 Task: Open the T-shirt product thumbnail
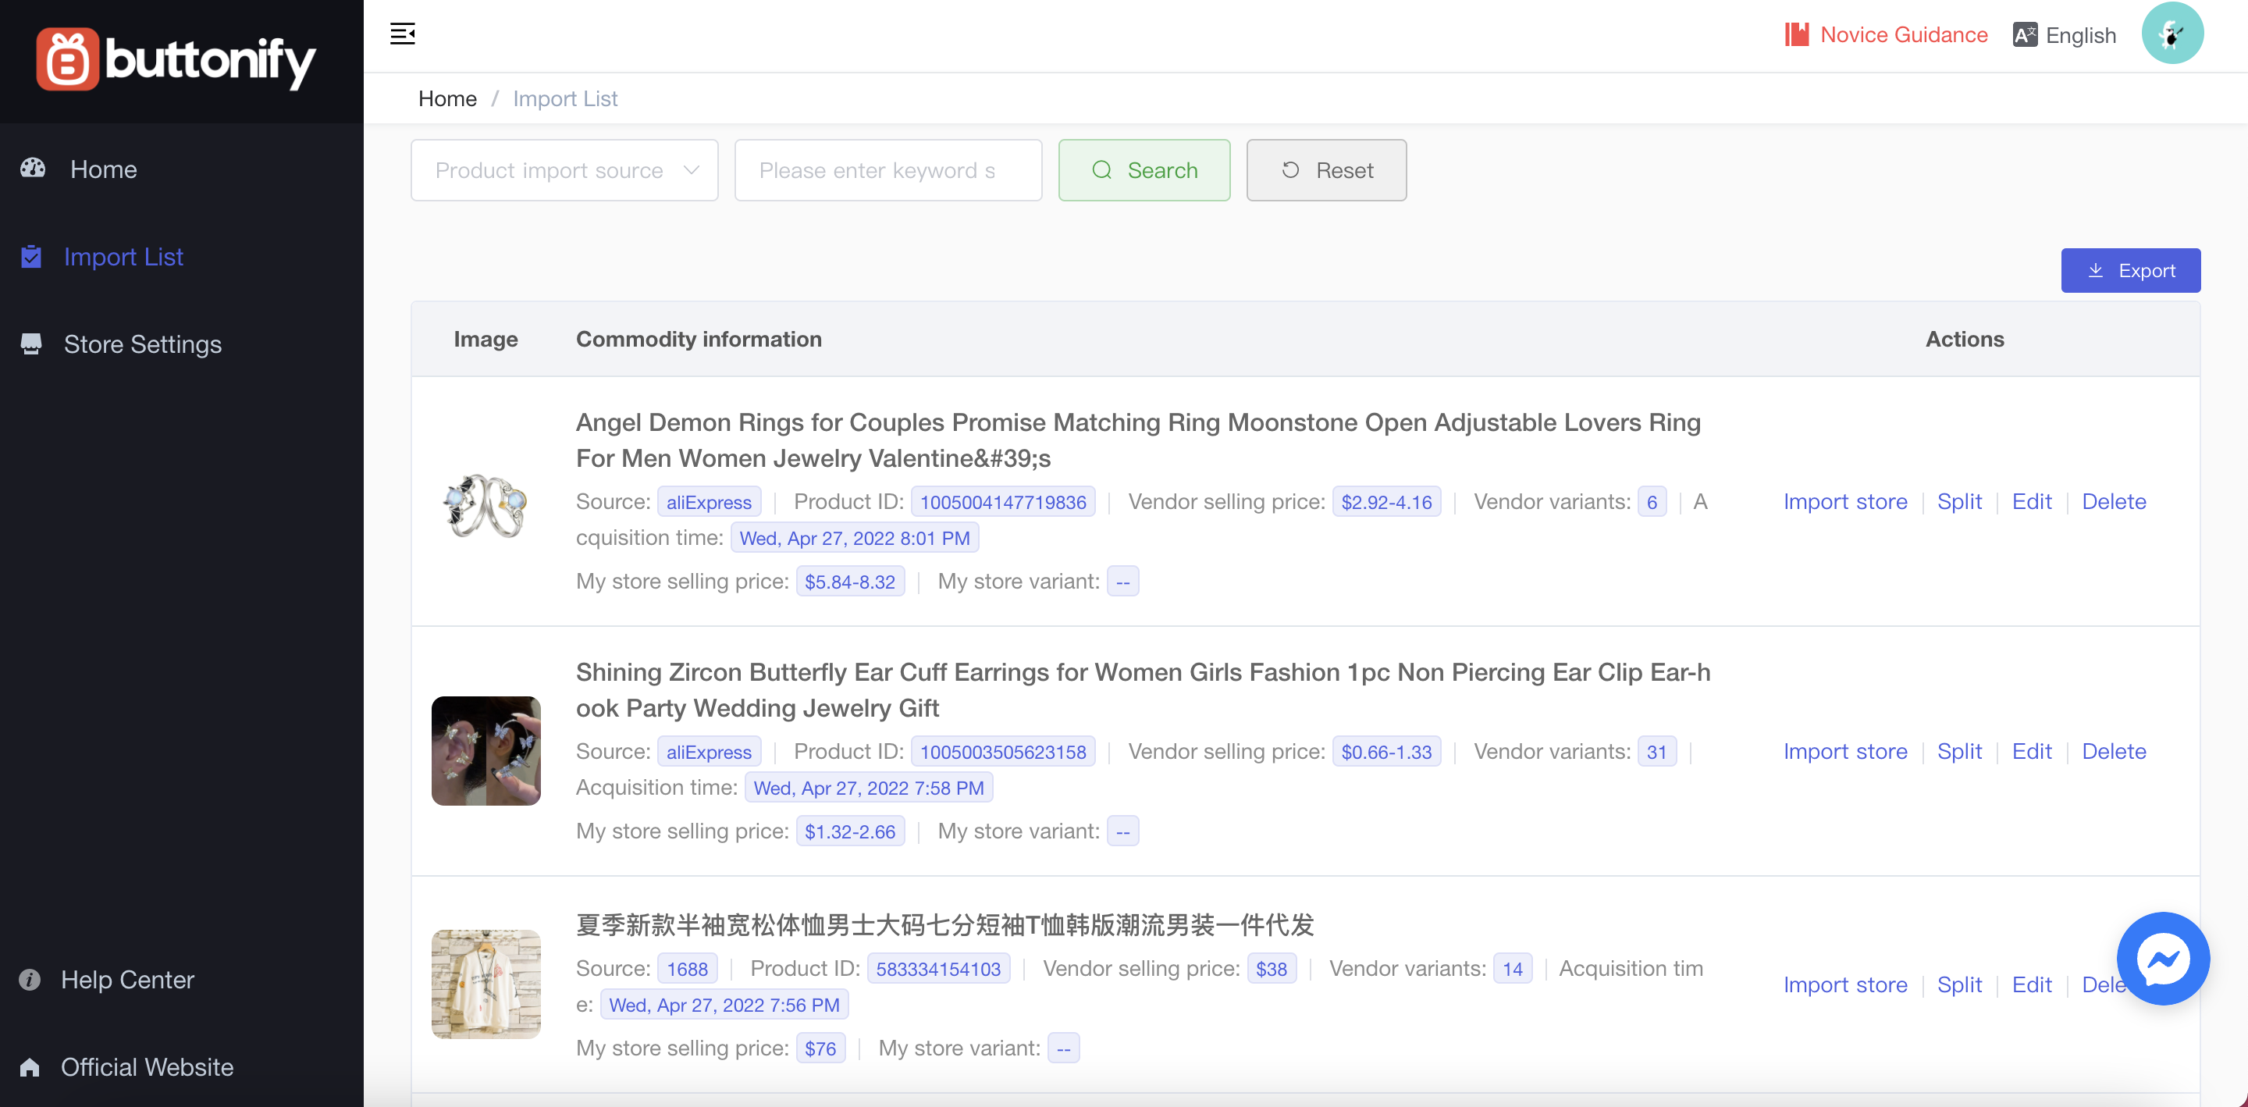coord(486,984)
